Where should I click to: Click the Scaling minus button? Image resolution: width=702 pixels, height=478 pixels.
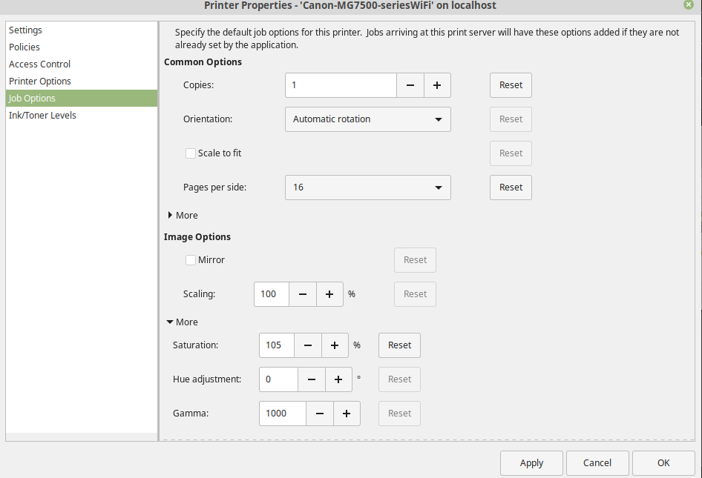[303, 294]
